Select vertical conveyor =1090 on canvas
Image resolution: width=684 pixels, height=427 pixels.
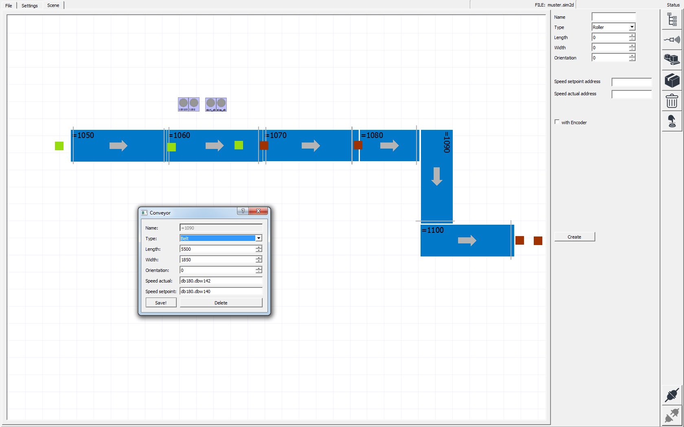[436, 176]
